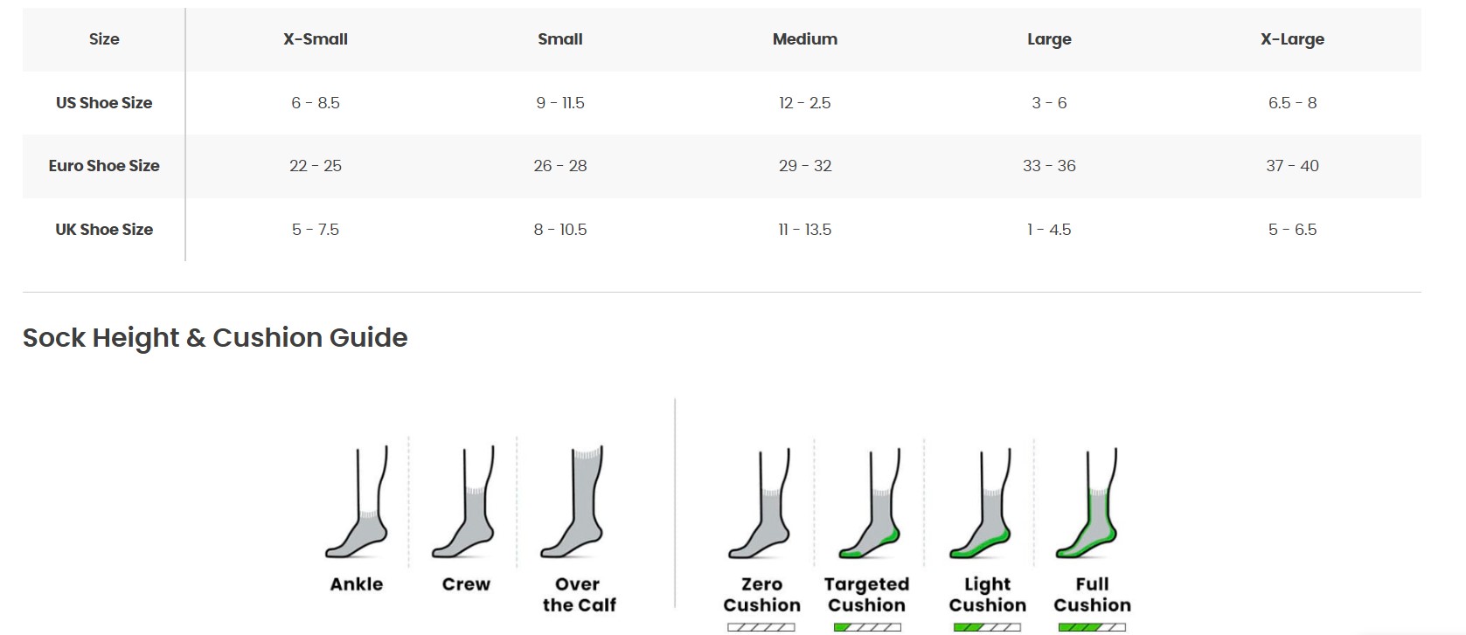Click the Ankle sock height icon

[x=357, y=503]
